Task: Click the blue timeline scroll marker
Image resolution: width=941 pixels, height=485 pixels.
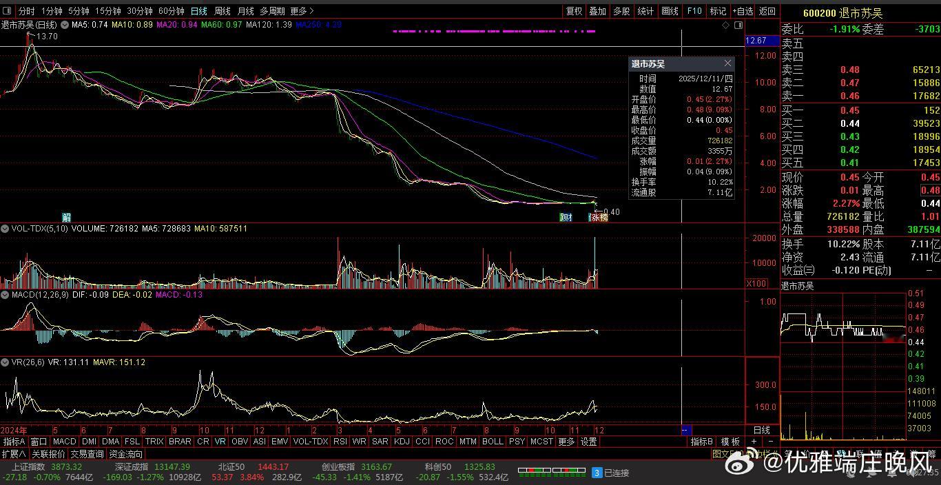Action: tap(685, 431)
